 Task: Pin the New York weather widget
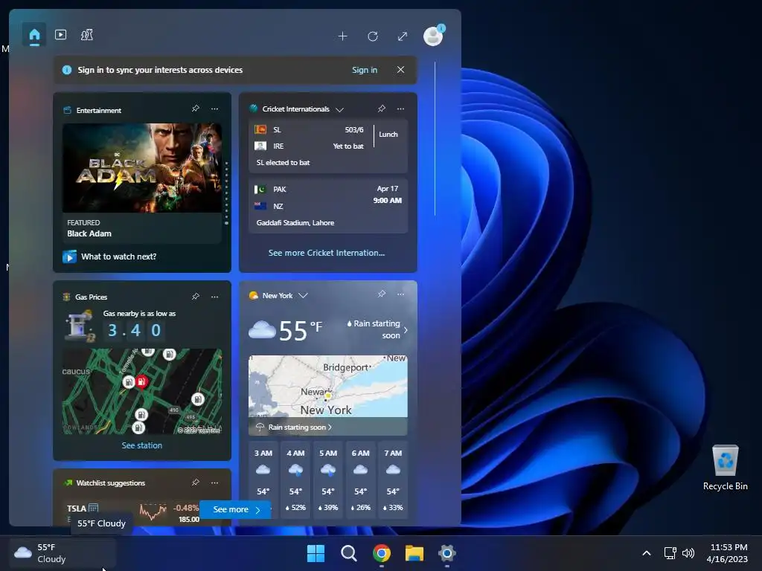tap(382, 293)
